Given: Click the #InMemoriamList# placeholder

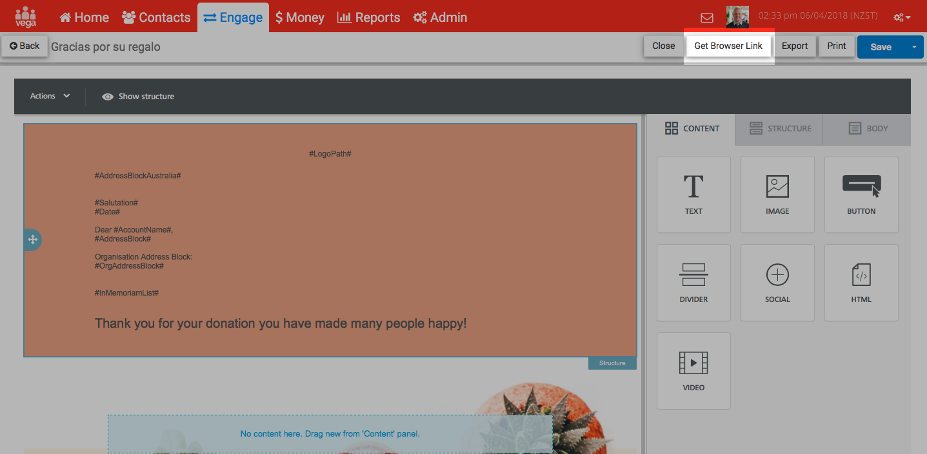Looking at the screenshot, I should [126, 293].
